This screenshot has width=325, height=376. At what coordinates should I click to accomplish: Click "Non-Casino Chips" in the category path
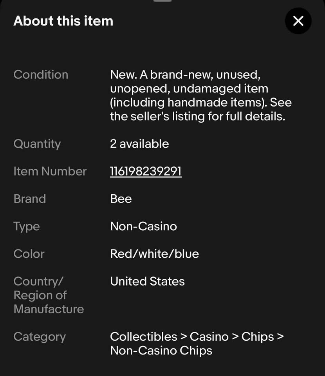[161, 350]
